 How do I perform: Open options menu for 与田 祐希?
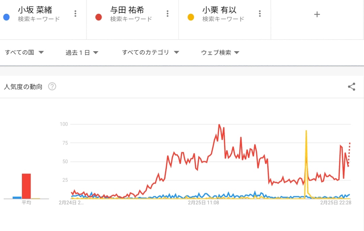[168, 13]
